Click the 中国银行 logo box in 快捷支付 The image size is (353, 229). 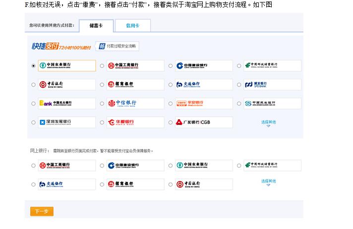(x=67, y=85)
